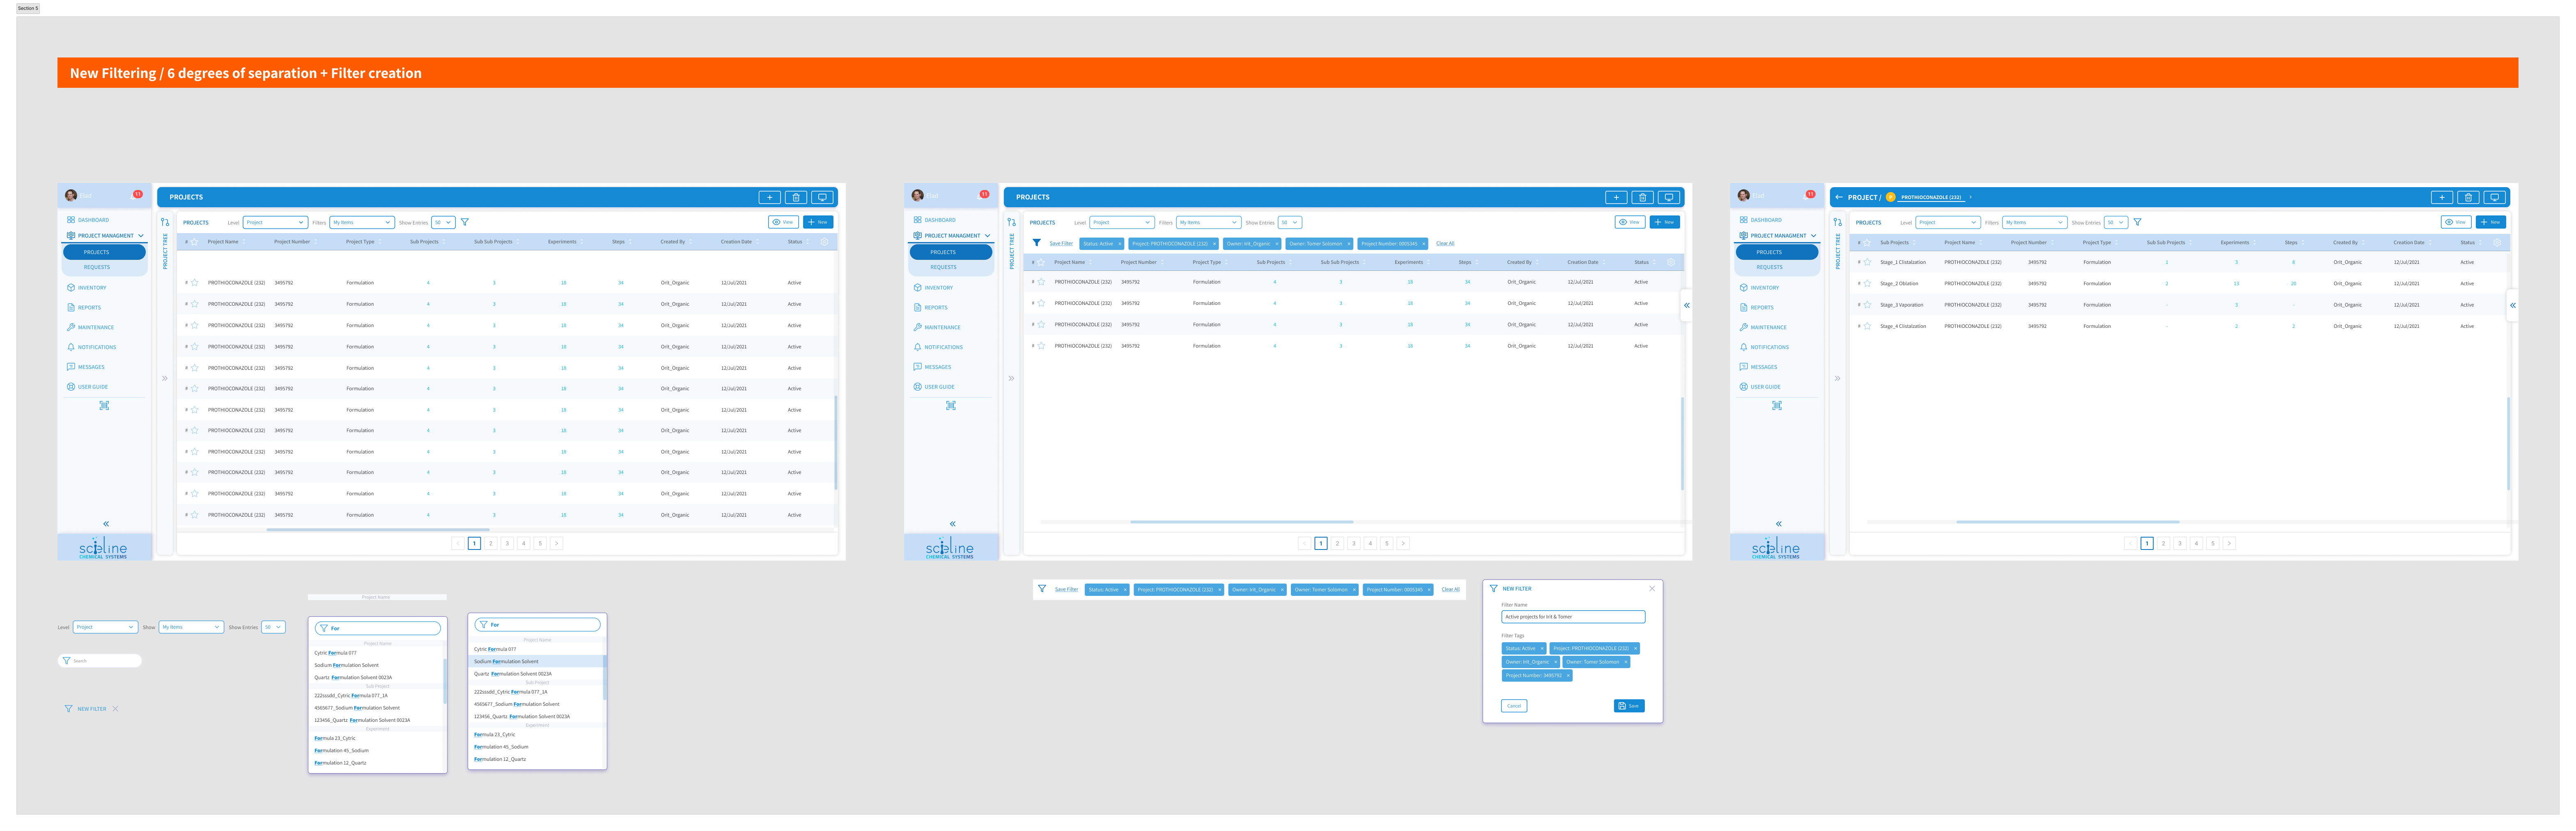Open the notification bell in right mockup
This screenshot has height=831, width=2576.
[1809, 195]
